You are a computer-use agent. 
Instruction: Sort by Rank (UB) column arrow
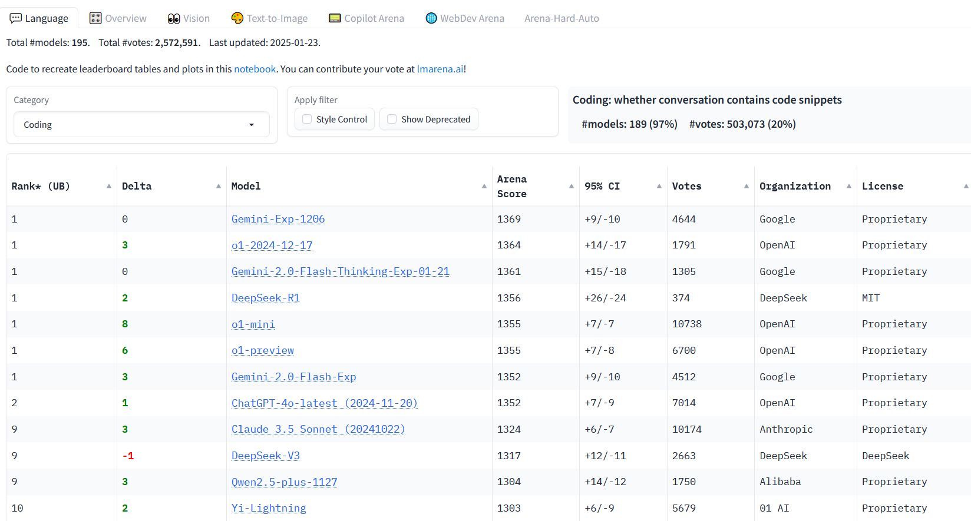tap(109, 186)
